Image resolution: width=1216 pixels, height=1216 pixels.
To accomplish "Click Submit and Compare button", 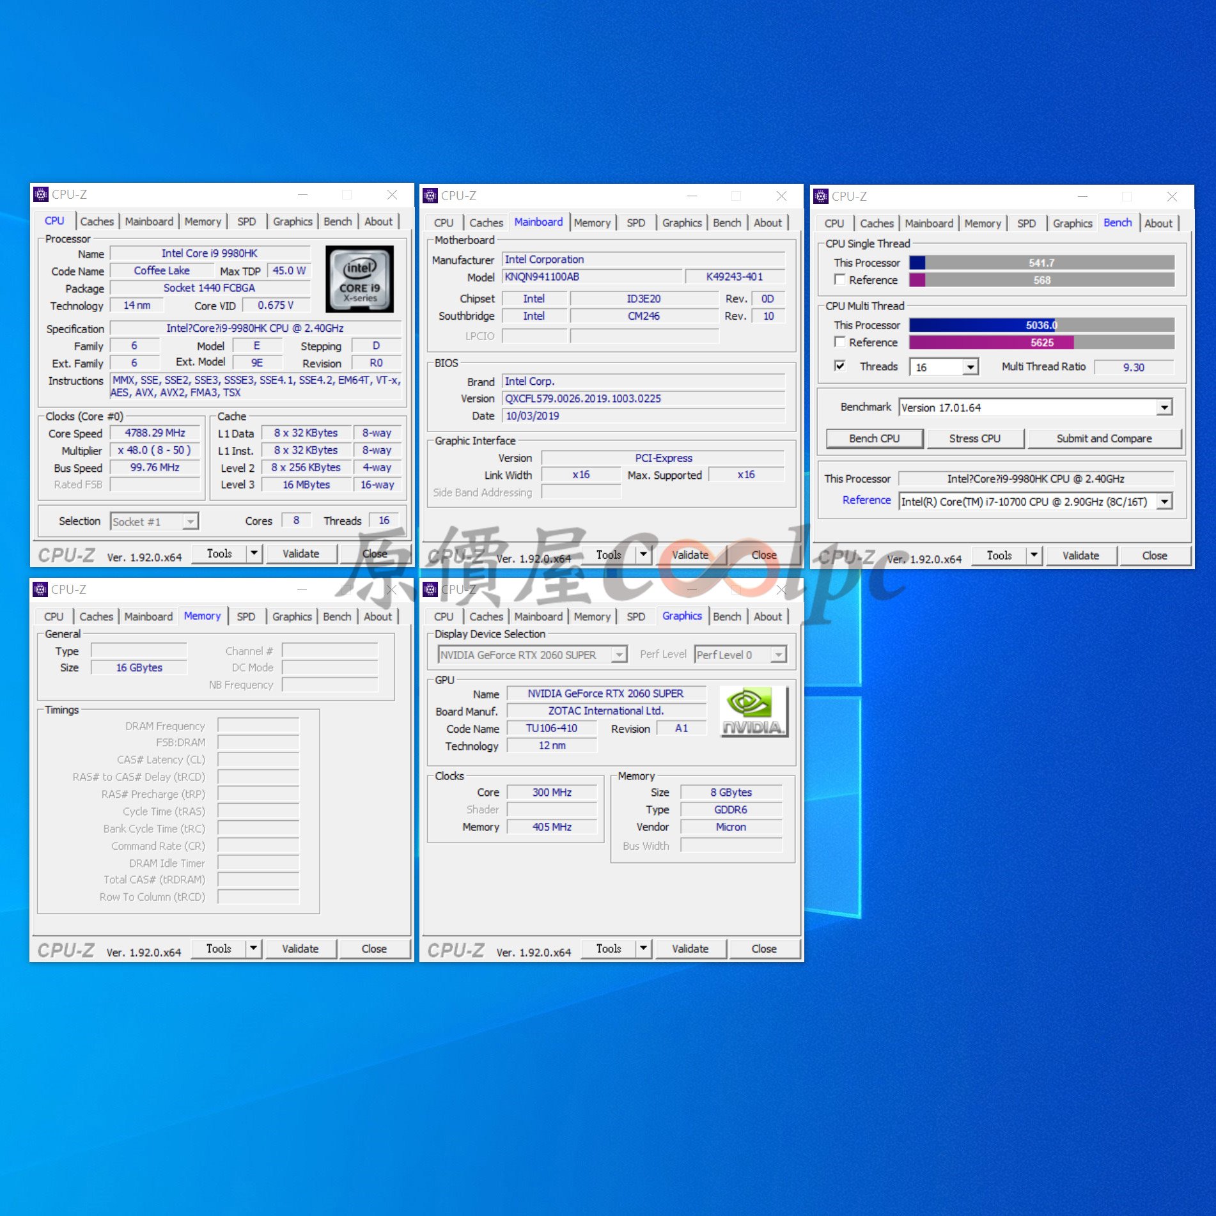I will coord(1104,439).
